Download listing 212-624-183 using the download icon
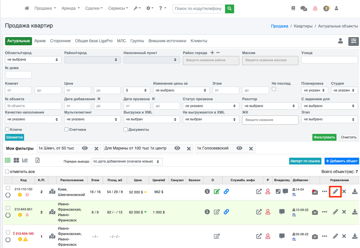 coord(355,236)
